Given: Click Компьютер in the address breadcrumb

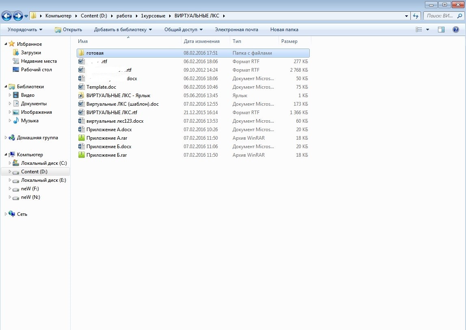Looking at the screenshot, I should point(58,16).
